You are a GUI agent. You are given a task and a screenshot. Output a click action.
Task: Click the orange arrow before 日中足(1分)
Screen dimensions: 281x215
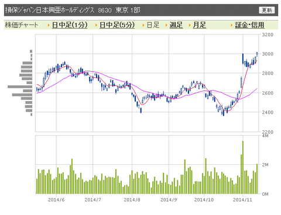(49, 25)
